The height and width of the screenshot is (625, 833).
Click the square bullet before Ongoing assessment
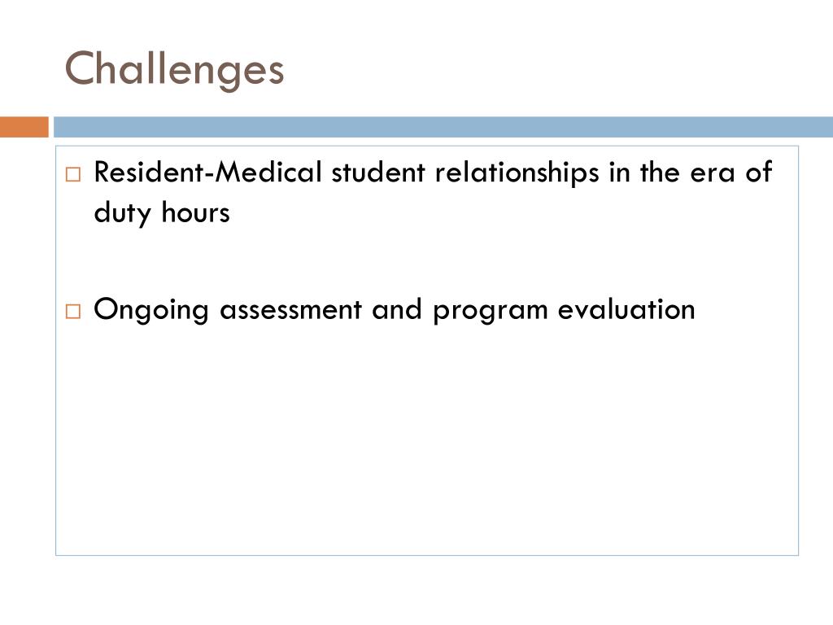point(73,311)
